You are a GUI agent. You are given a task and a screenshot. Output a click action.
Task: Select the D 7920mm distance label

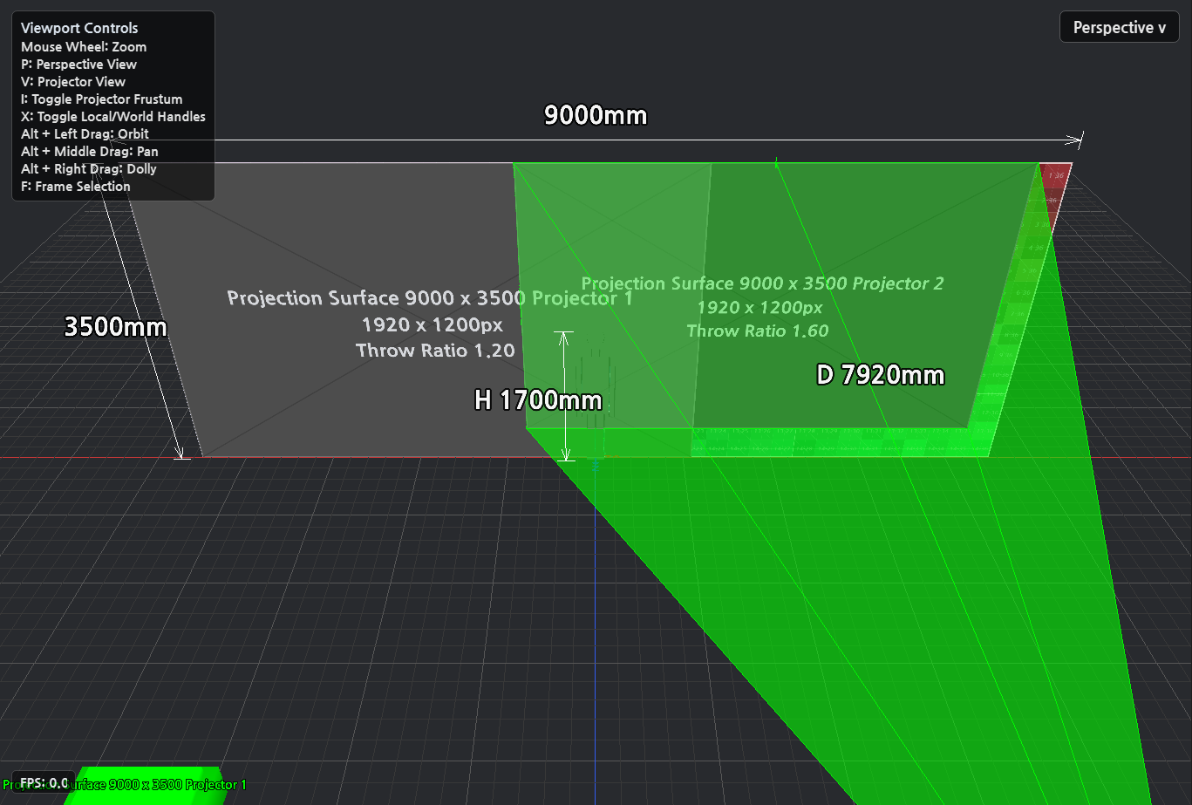880,375
